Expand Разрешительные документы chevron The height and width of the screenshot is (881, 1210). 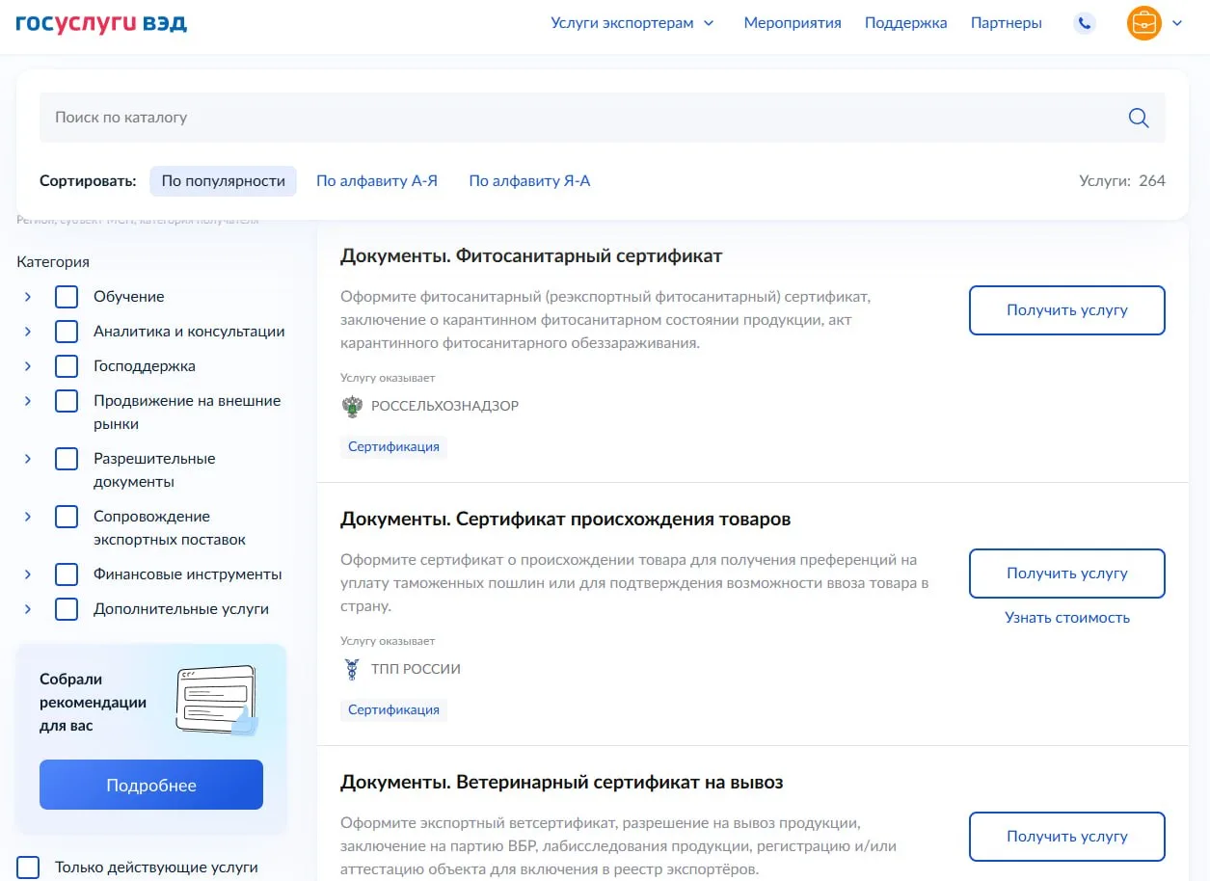pos(28,459)
